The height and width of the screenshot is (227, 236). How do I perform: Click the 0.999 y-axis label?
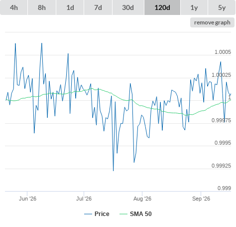coord(224,188)
